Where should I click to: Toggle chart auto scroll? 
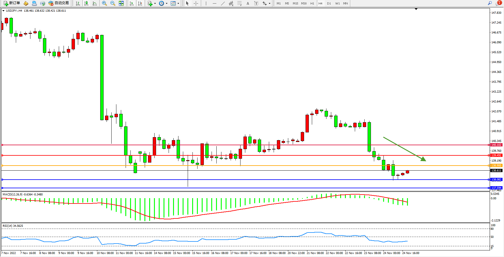(x=132, y=3)
